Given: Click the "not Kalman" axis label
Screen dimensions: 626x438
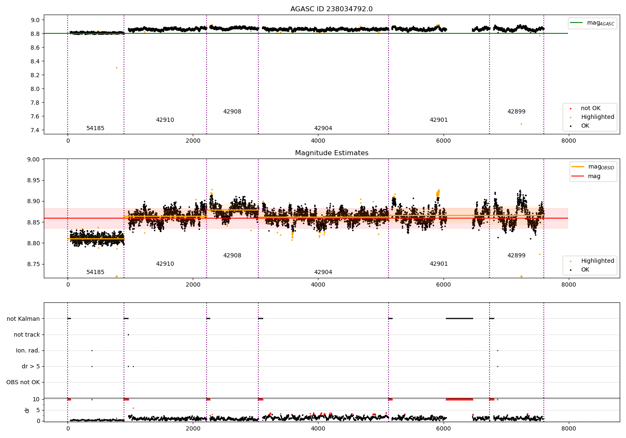Looking at the screenshot, I should coord(23,319).
